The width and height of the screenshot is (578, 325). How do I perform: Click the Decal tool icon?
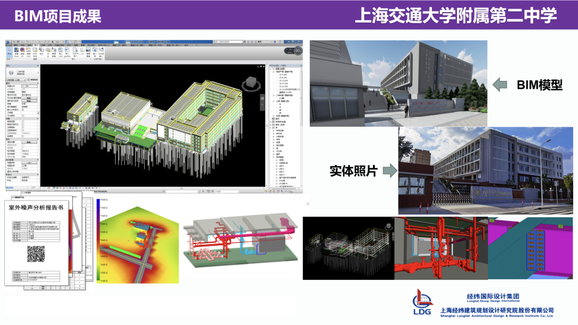pos(41,51)
